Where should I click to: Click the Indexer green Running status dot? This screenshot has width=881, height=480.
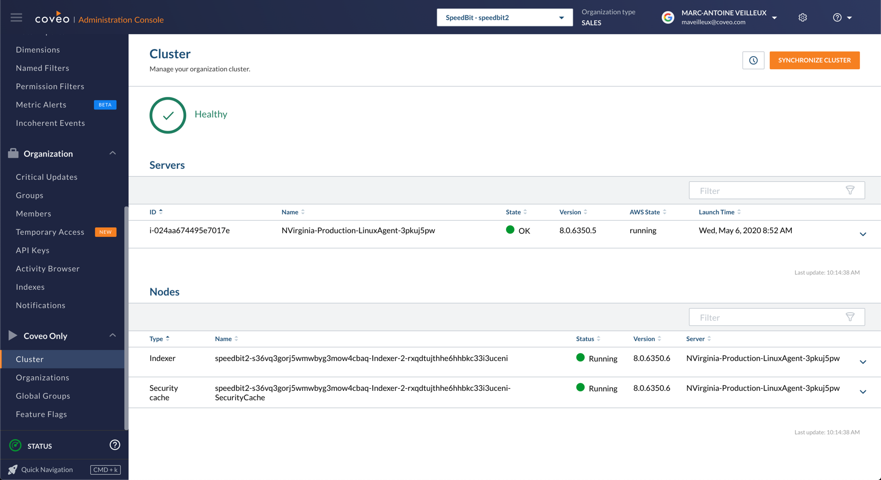point(580,357)
